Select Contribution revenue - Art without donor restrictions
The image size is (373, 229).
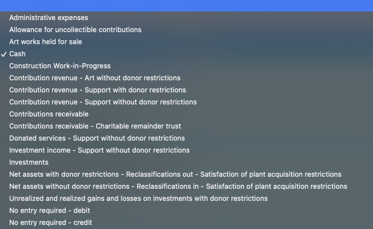pyautogui.click(x=186, y=78)
